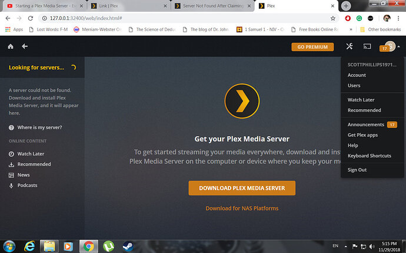
Task: Open Windows Start button
Action: [9, 247]
